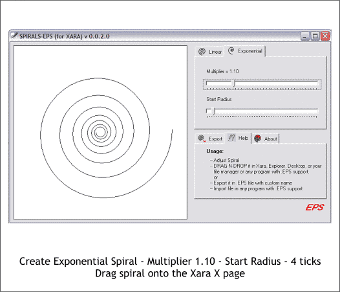Open the Export tab

coord(215,139)
